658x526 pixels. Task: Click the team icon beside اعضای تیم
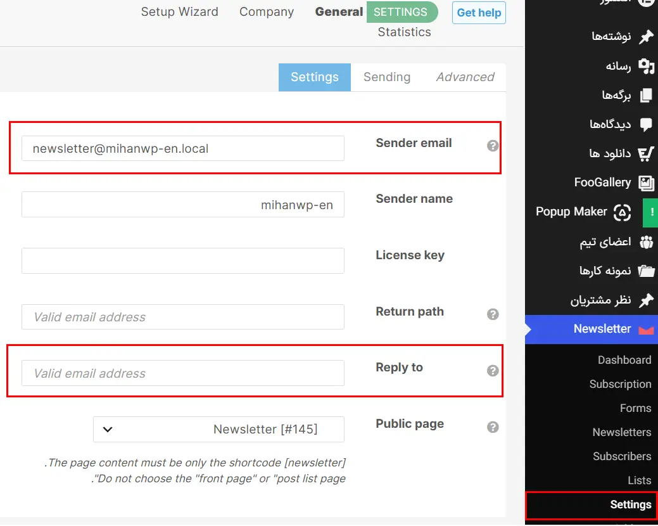(x=646, y=242)
